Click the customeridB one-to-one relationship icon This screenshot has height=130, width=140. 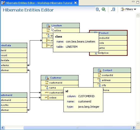47,92
